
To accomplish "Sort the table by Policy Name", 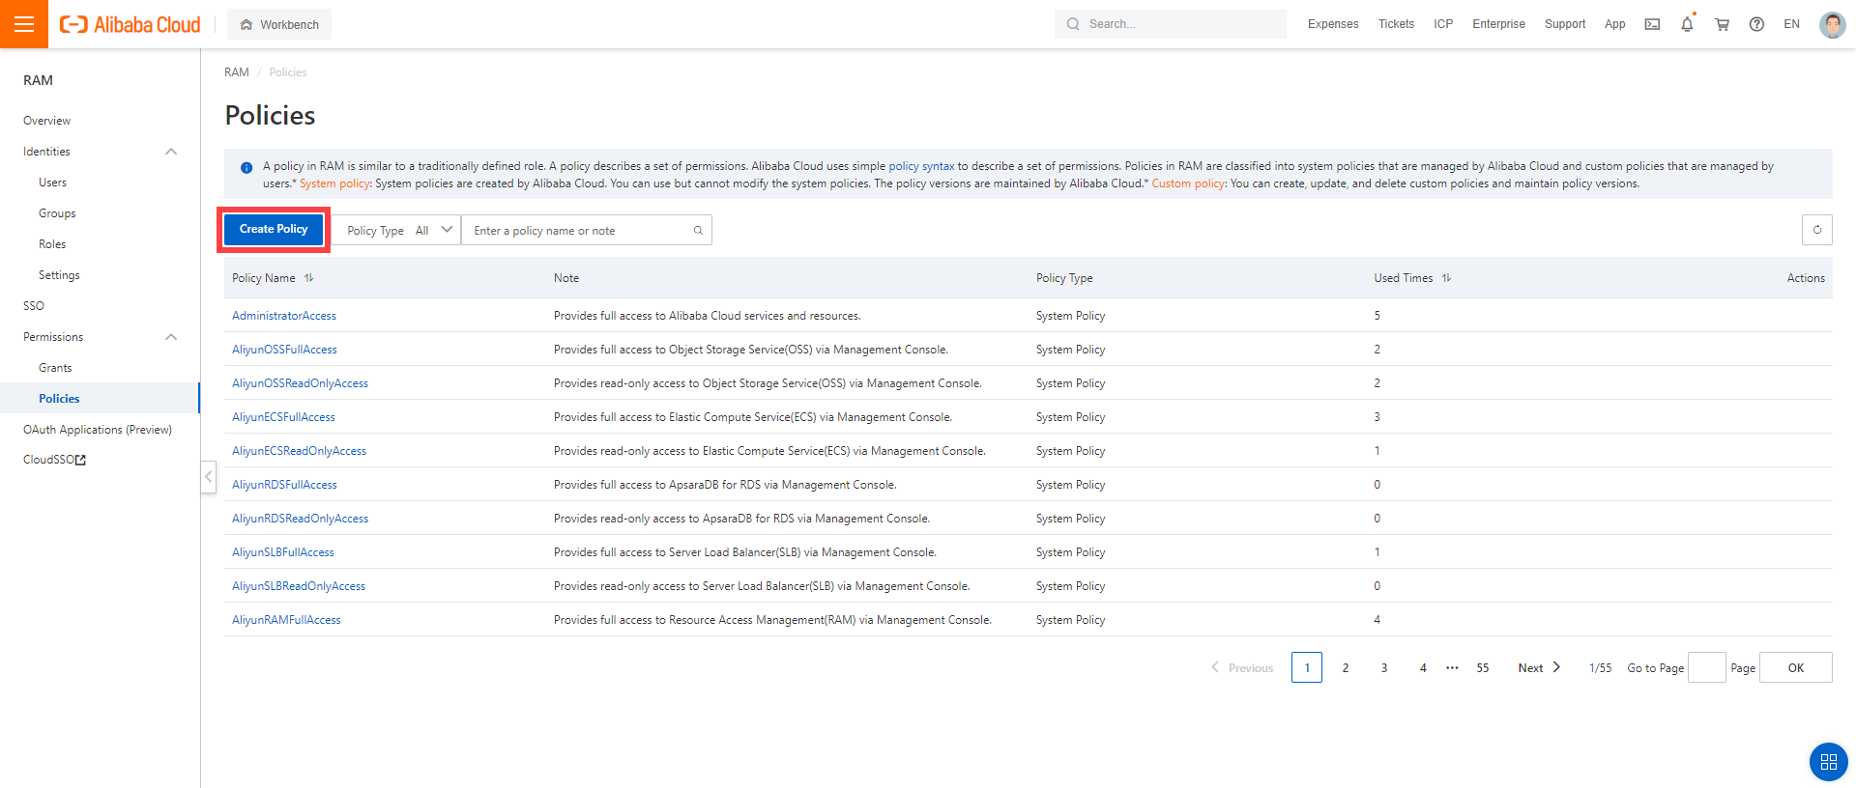I will pyautogui.click(x=309, y=278).
